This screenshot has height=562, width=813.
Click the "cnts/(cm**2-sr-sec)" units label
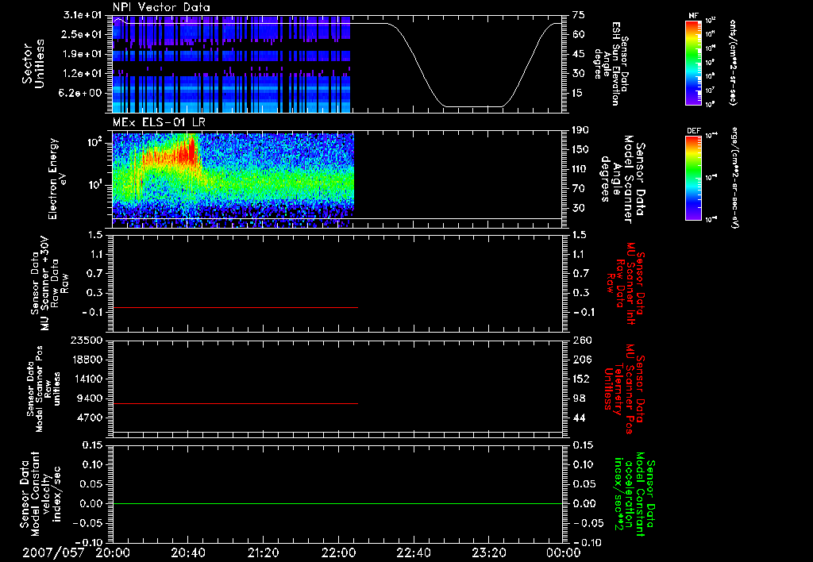[x=733, y=62]
